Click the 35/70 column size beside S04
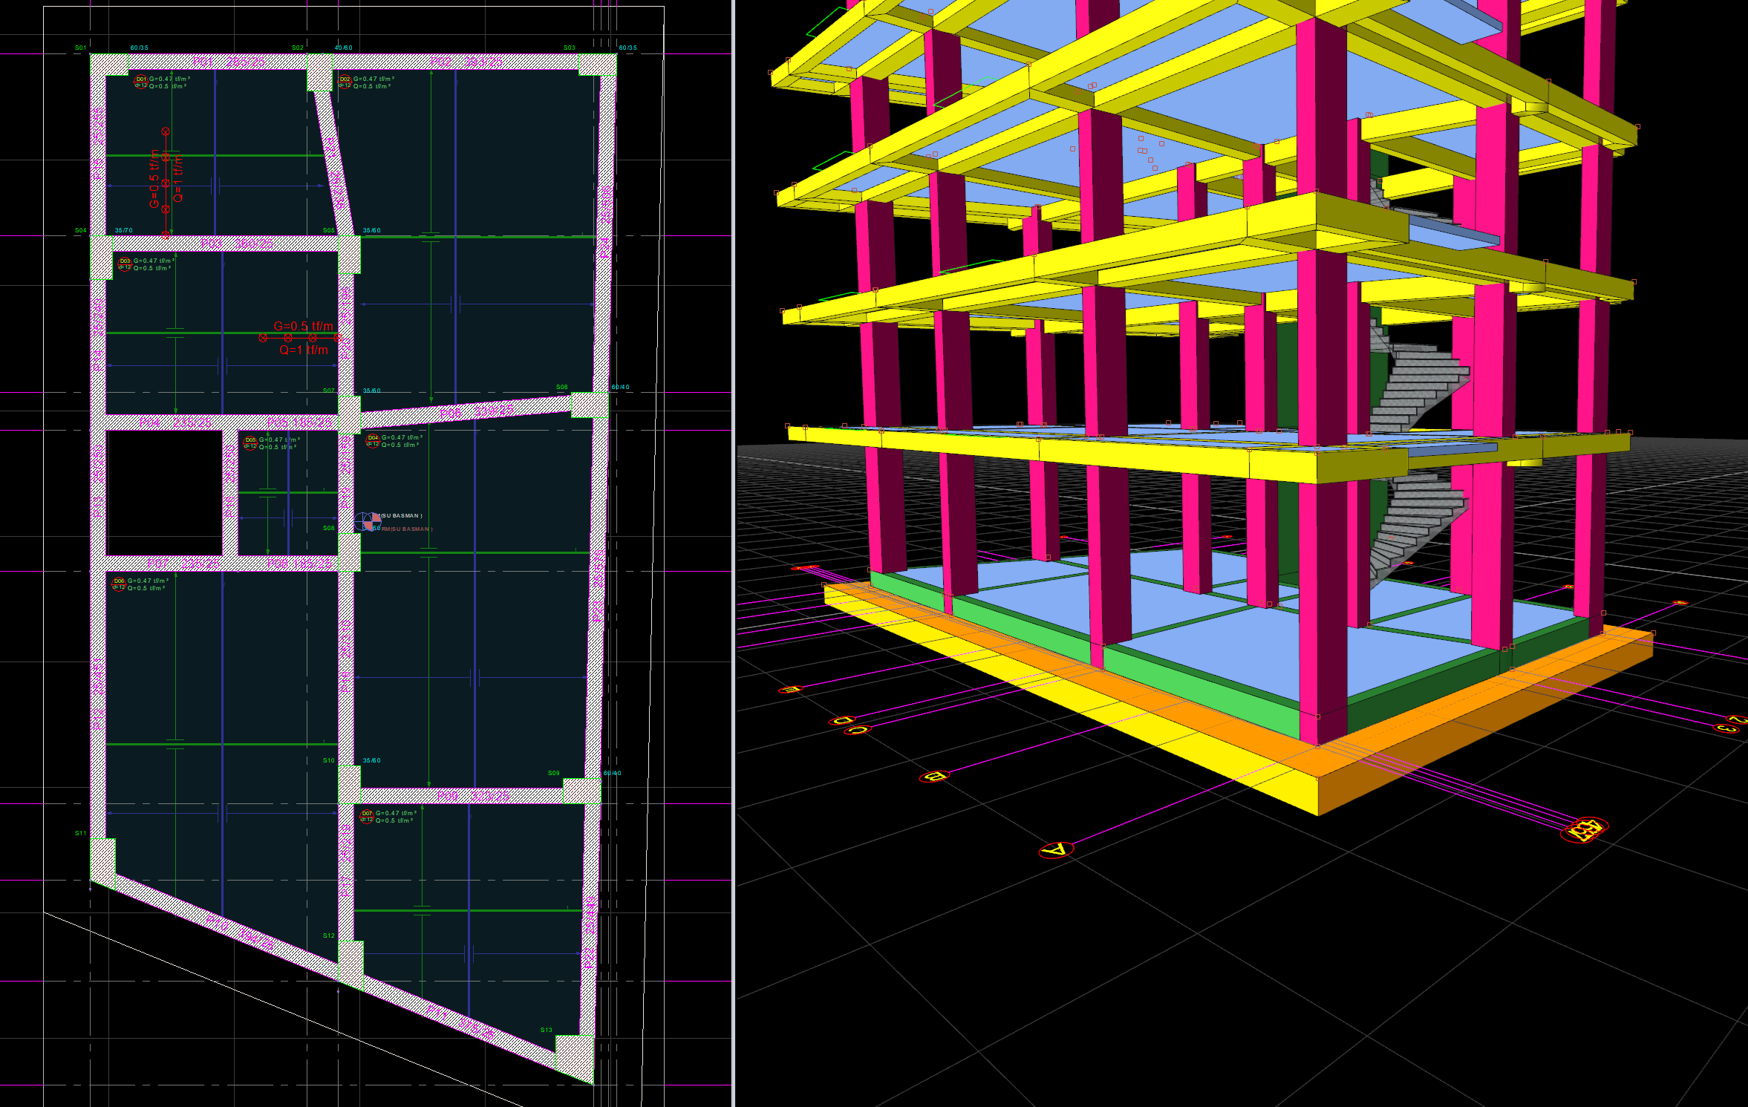Viewport: 1748px width, 1107px height. tap(123, 230)
